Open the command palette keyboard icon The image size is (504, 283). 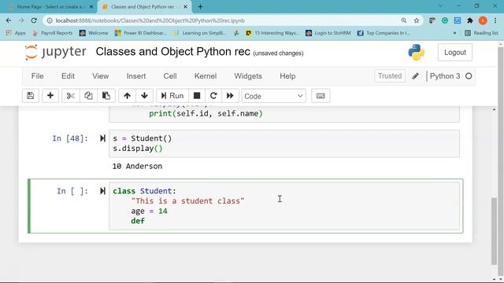[321, 96]
